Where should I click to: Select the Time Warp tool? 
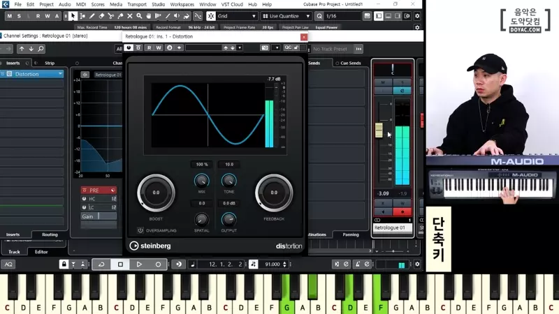click(x=158, y=16)
